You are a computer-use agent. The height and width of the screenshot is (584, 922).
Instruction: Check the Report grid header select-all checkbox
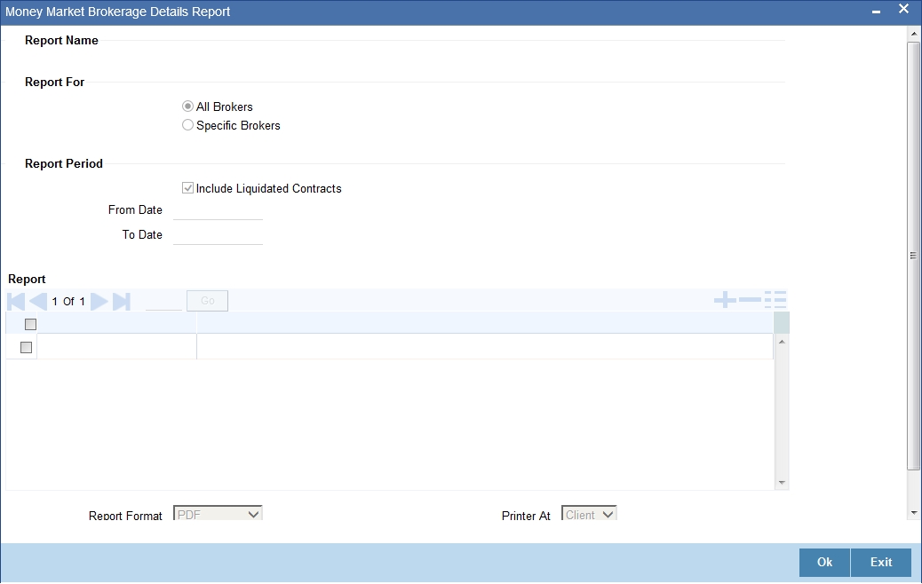click(30, 324)
